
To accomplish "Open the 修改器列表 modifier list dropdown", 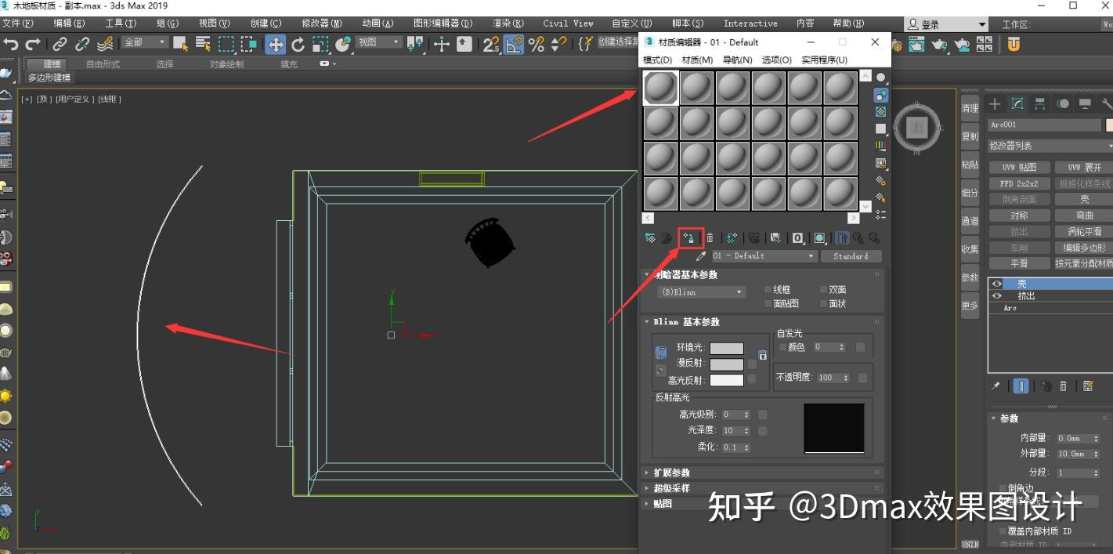I will coord(1050,145).
